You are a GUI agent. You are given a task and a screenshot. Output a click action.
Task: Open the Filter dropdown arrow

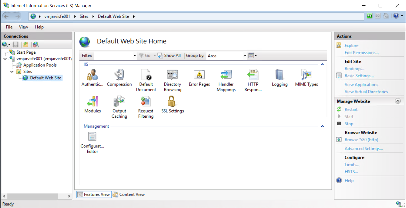coord(135,56)
